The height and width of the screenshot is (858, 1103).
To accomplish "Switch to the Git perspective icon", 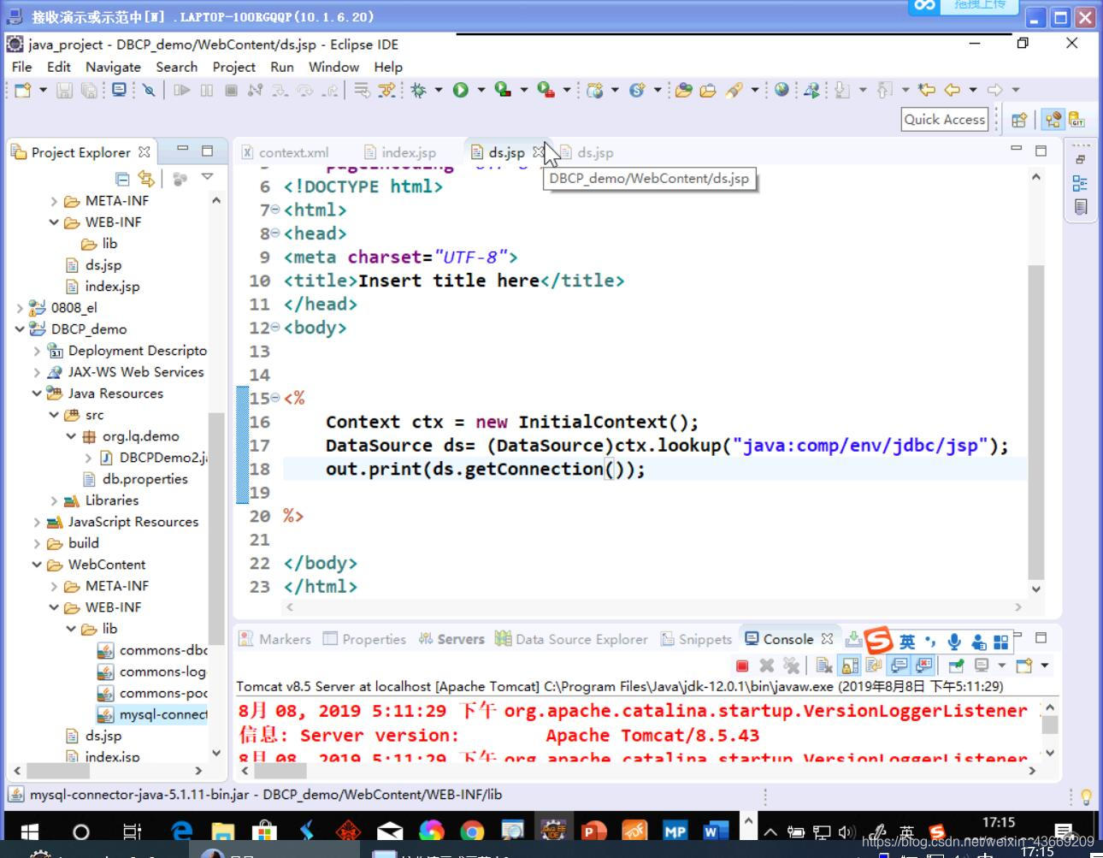I will click(x=1076, y=121).
